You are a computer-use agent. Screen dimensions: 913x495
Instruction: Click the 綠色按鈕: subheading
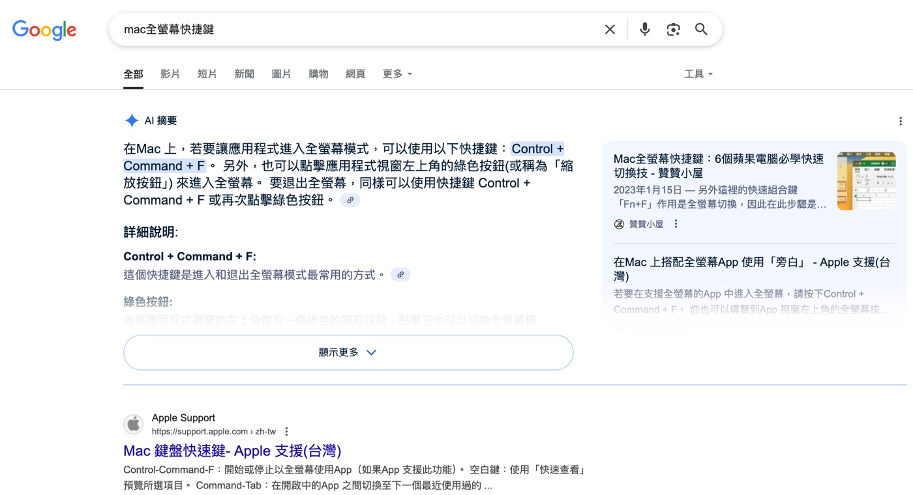tap(148, 302)
